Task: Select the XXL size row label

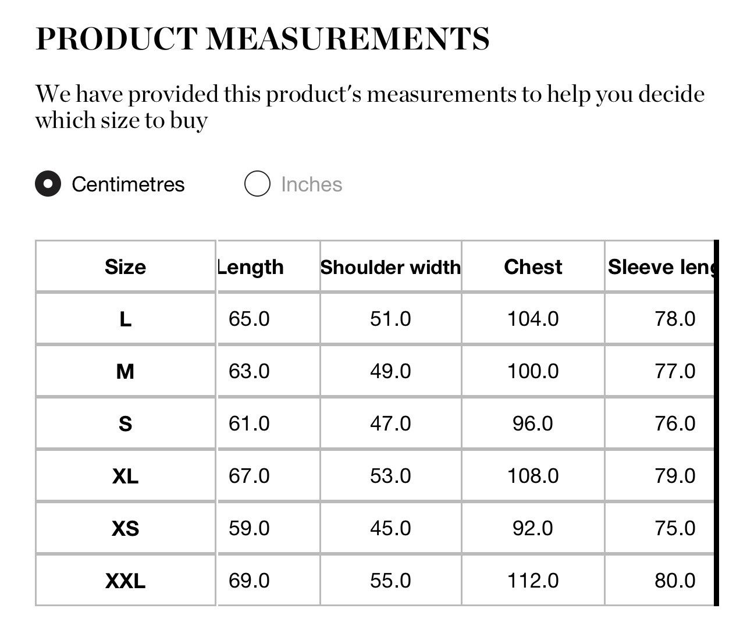Action: 125,581
